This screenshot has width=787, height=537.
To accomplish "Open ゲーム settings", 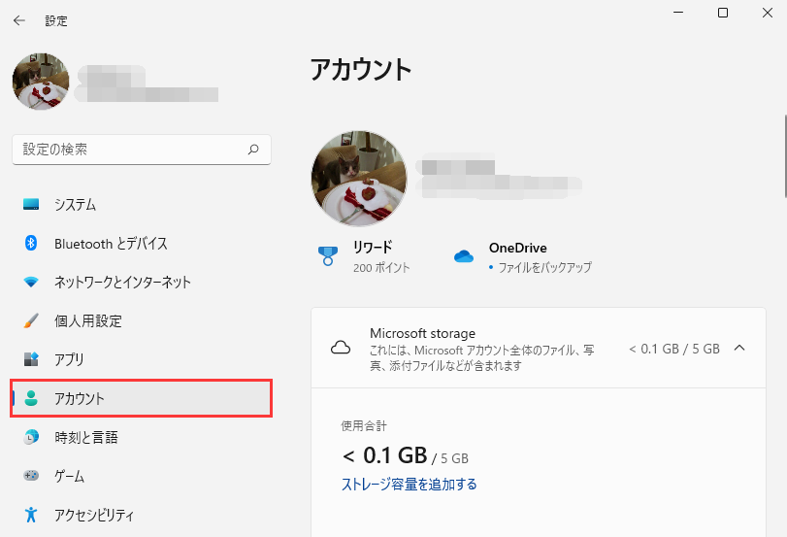I will 141,475.
